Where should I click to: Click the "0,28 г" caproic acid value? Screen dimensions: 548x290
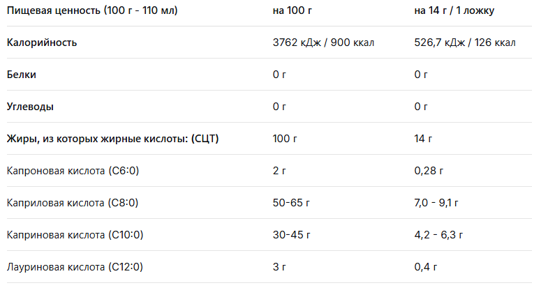click(429, 171)
